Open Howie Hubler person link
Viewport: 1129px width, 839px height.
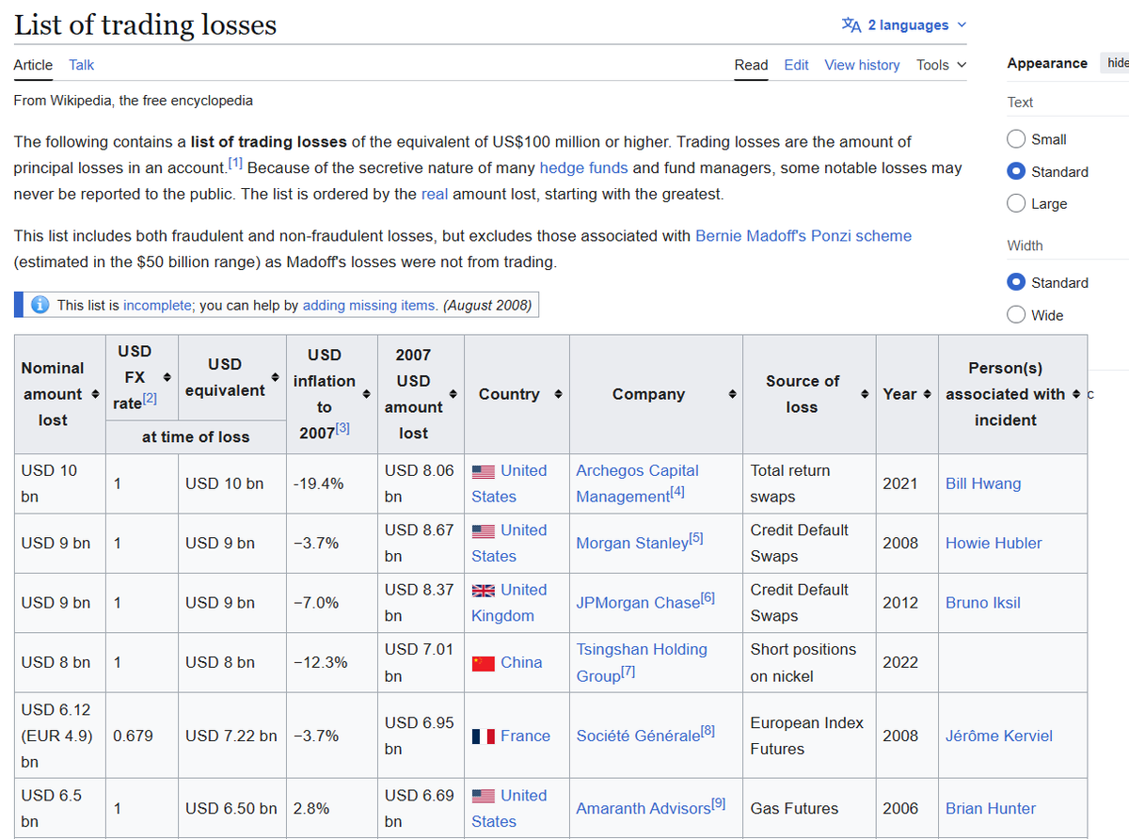tap(994, 543)
